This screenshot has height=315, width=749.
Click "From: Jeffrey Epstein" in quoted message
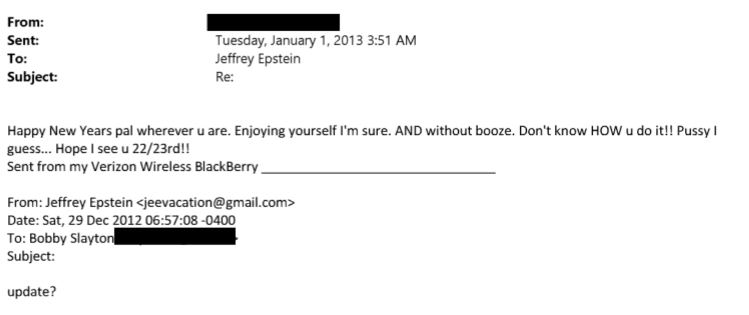70,203
